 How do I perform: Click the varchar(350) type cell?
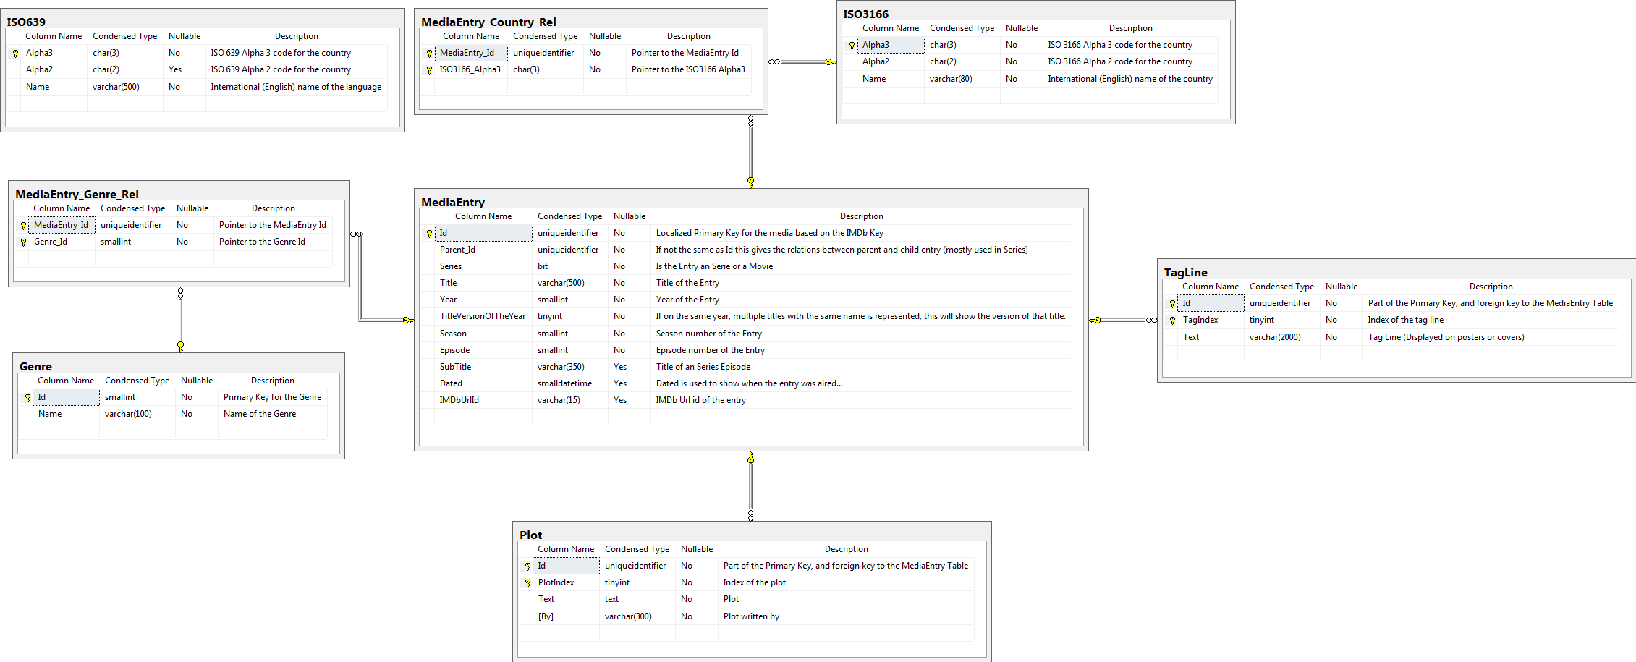pos(561,367)
